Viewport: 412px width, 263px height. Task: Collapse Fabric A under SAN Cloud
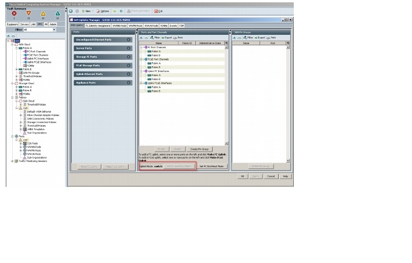pos(16,48)
